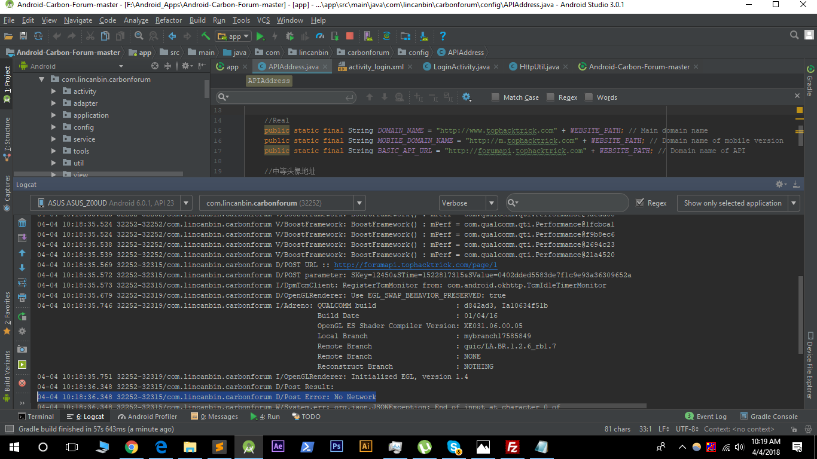This screenshot has width=817, height=459.
Task: Open Chrome from the Windows taskbar
Action: coord(132,446)
